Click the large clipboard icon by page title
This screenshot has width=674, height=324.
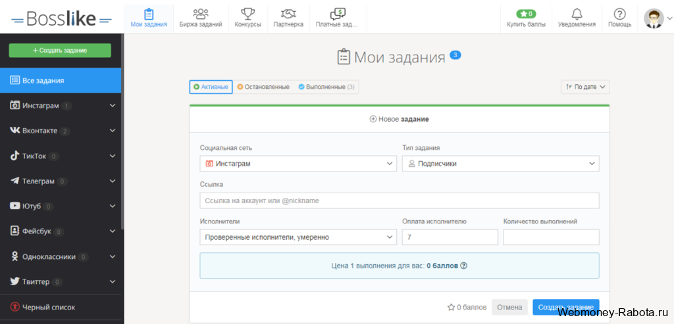344,57
